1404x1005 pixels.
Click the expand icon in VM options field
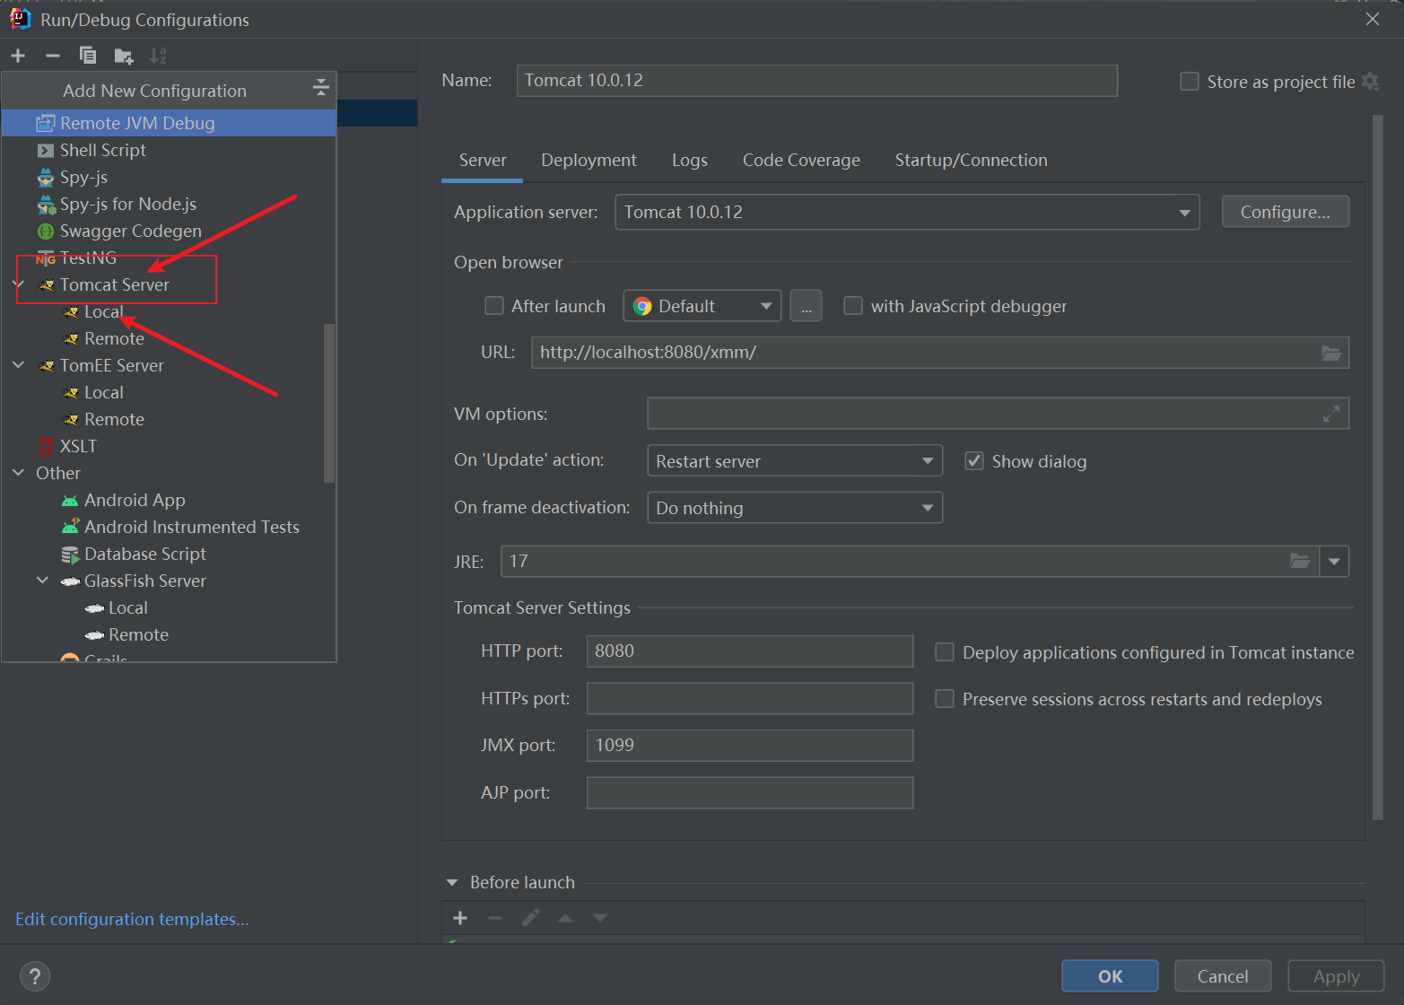tap(1331, 414)
